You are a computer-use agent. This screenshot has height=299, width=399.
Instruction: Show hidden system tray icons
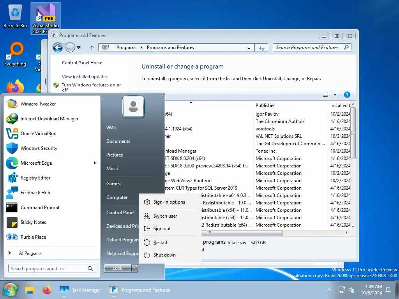pyautogui.click(x=329, y=290)
